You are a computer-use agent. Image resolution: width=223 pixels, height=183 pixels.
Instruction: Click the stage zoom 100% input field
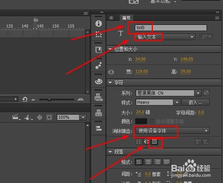click(x=68, y=118)
